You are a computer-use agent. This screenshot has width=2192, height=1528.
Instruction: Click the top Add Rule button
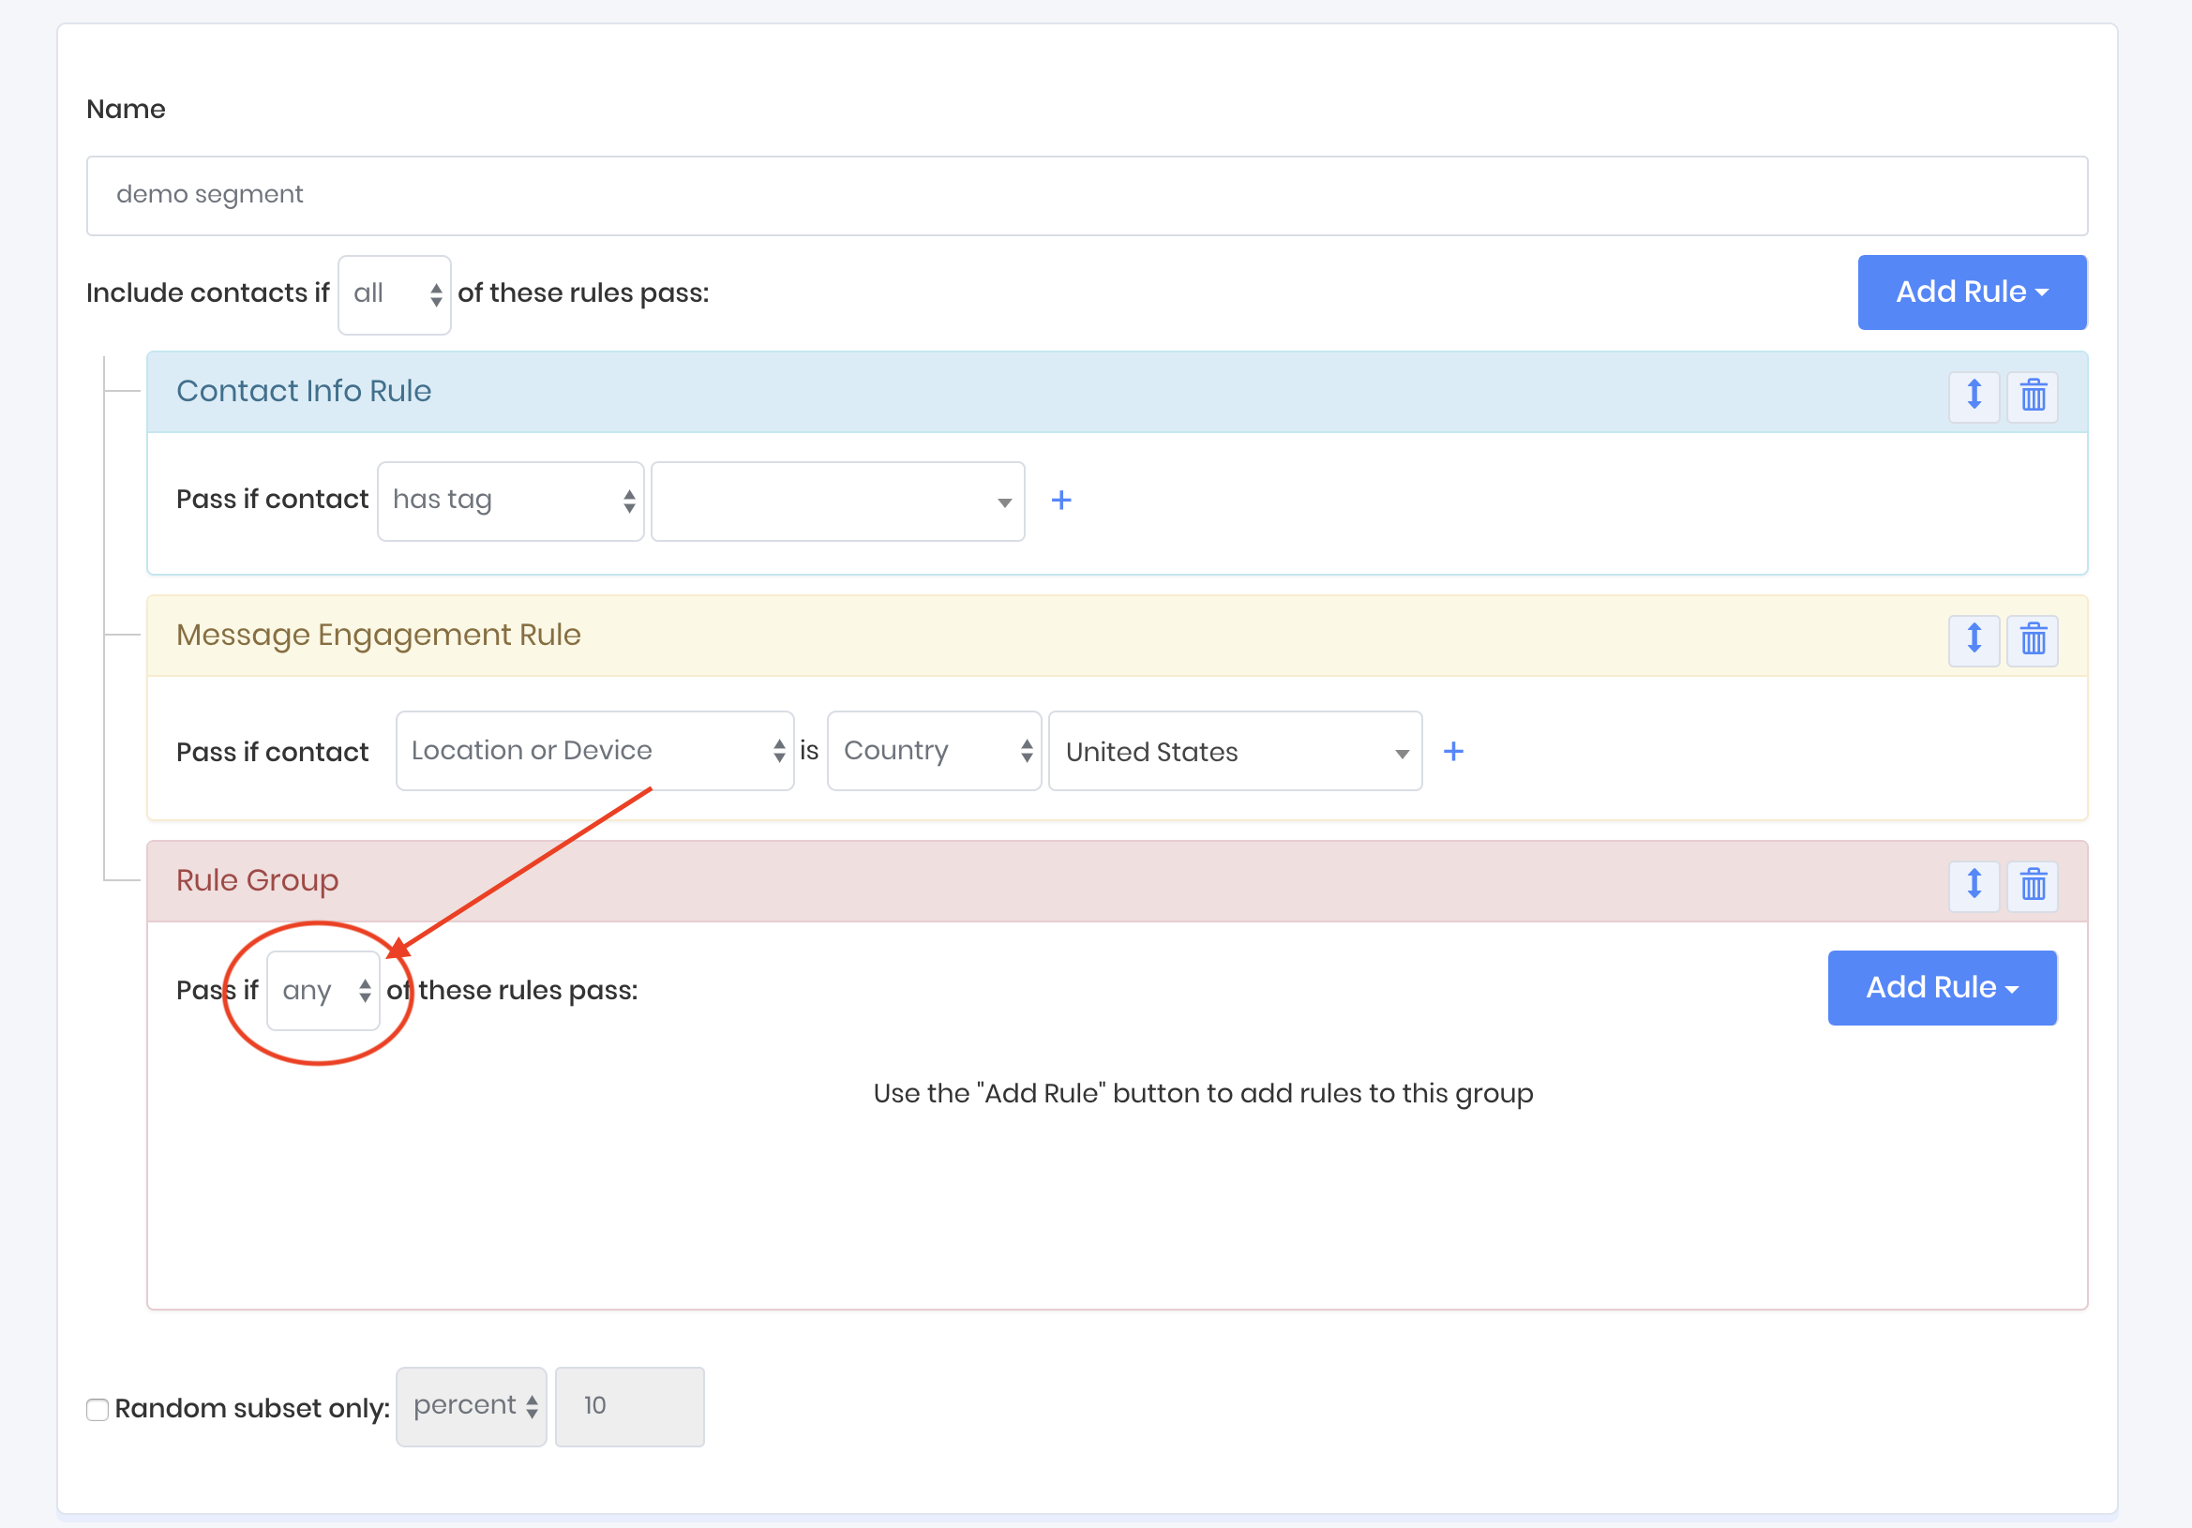tap(1972, 292)
